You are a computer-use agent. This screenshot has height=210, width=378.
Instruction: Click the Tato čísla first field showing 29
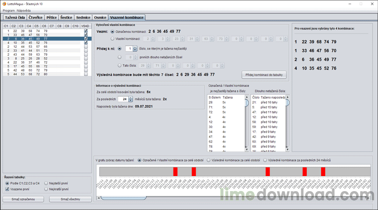click(x=143, y=66)
